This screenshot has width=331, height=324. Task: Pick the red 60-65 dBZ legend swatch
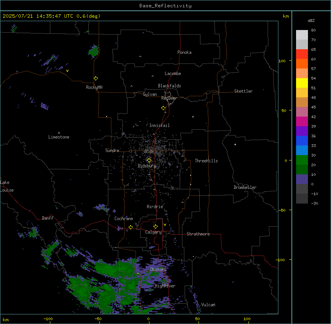coord(302,54)
